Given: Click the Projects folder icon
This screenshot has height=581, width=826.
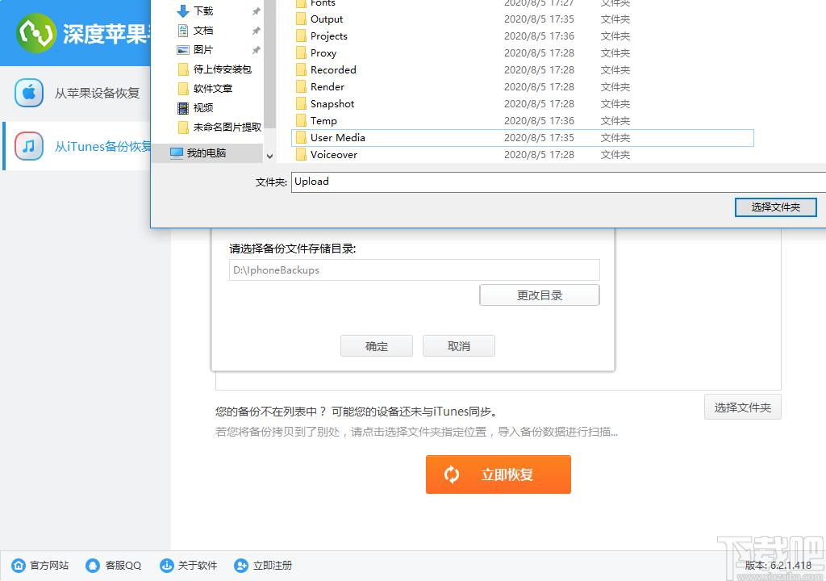Looking at the screenshot, I should pos(301,36).
